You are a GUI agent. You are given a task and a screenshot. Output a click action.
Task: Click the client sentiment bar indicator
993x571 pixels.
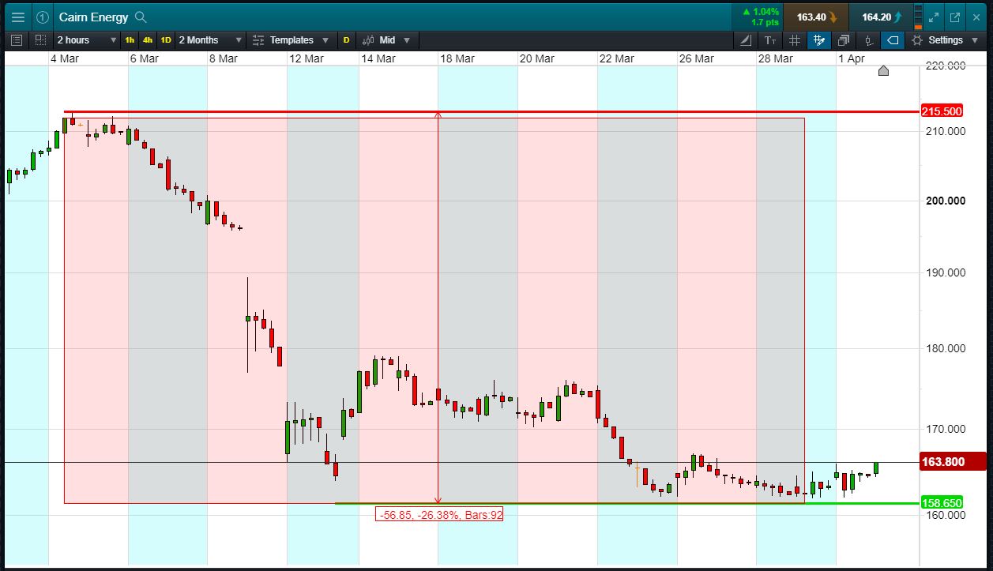tap(917, 17)
